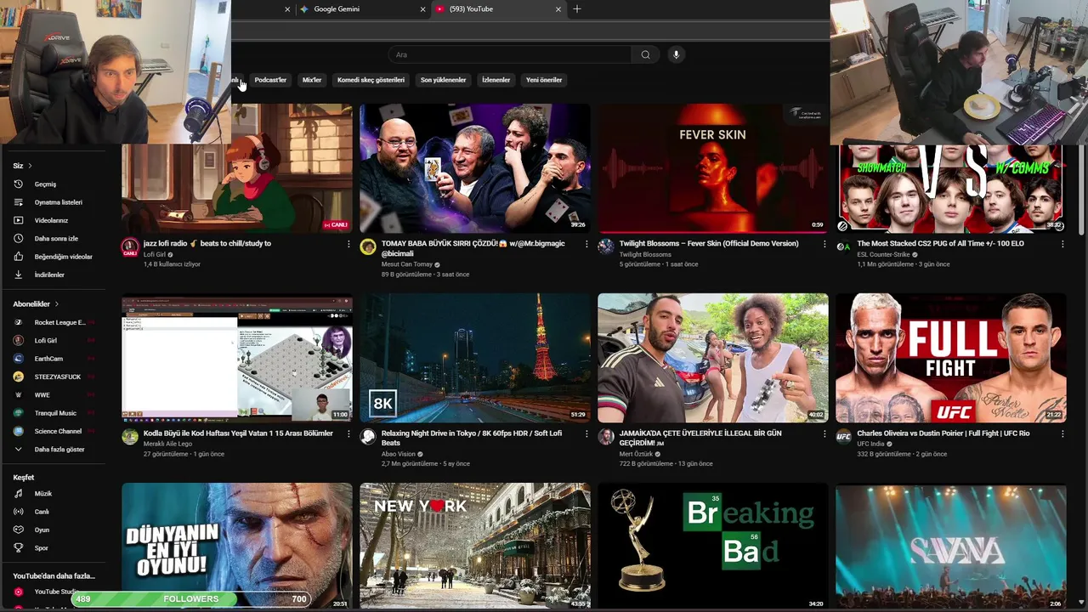Open Oynatma listeleri in sidebar

[x=58, y=202]
